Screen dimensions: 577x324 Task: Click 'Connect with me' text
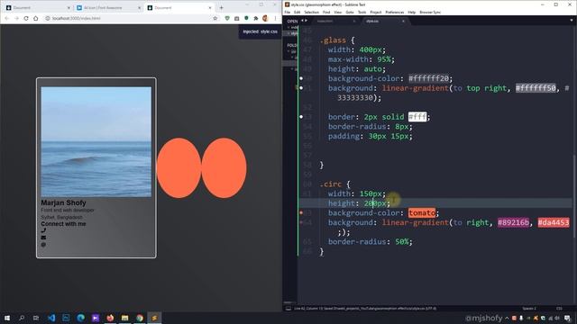(x=63, y=224)
